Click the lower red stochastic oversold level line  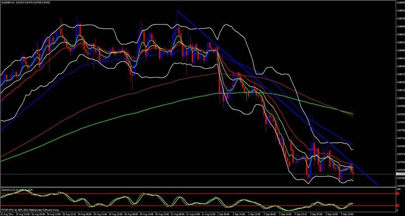coord(198,206)
